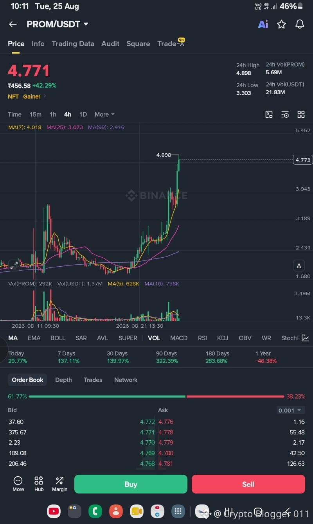Select the 15m chart interval
Viewport: 313px width, 524px height.
[x=36, y=114]
